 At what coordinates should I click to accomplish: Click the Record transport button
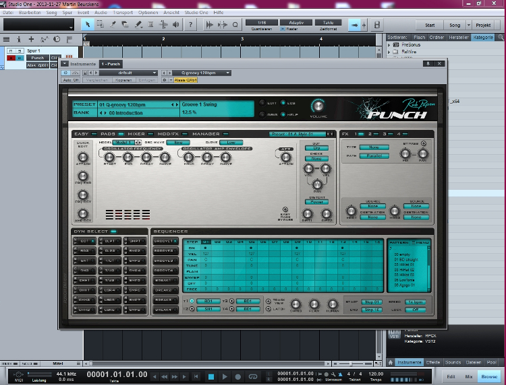238,377
